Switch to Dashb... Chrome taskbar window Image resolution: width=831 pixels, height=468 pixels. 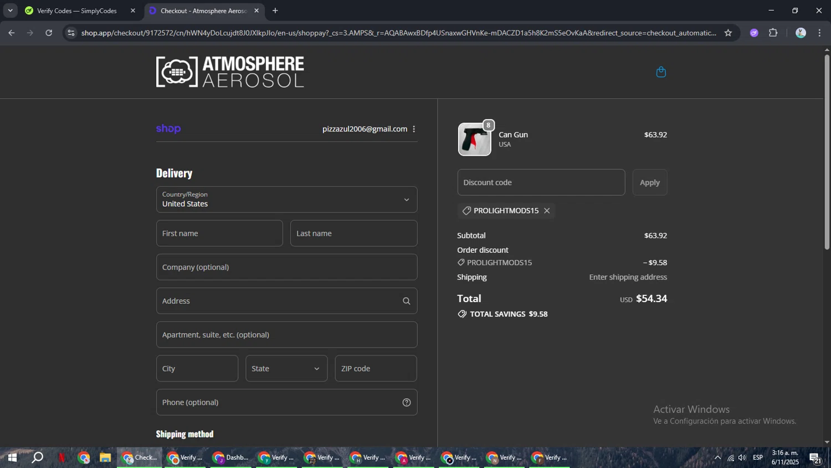coord(231,458)
